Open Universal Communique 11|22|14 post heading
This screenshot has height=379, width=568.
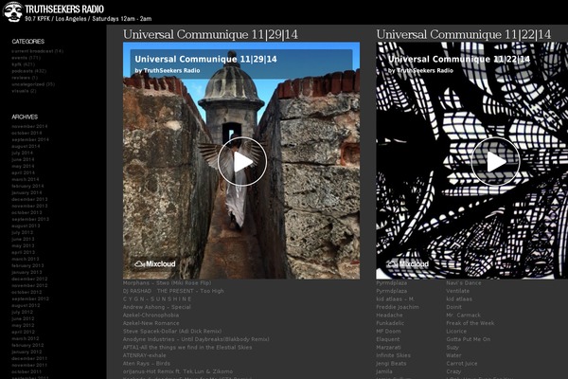point(463,34)
